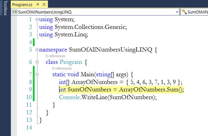Click the class icon in right navigation dropdown
Viewport: 208px width, 136px height.
(184, 12)
